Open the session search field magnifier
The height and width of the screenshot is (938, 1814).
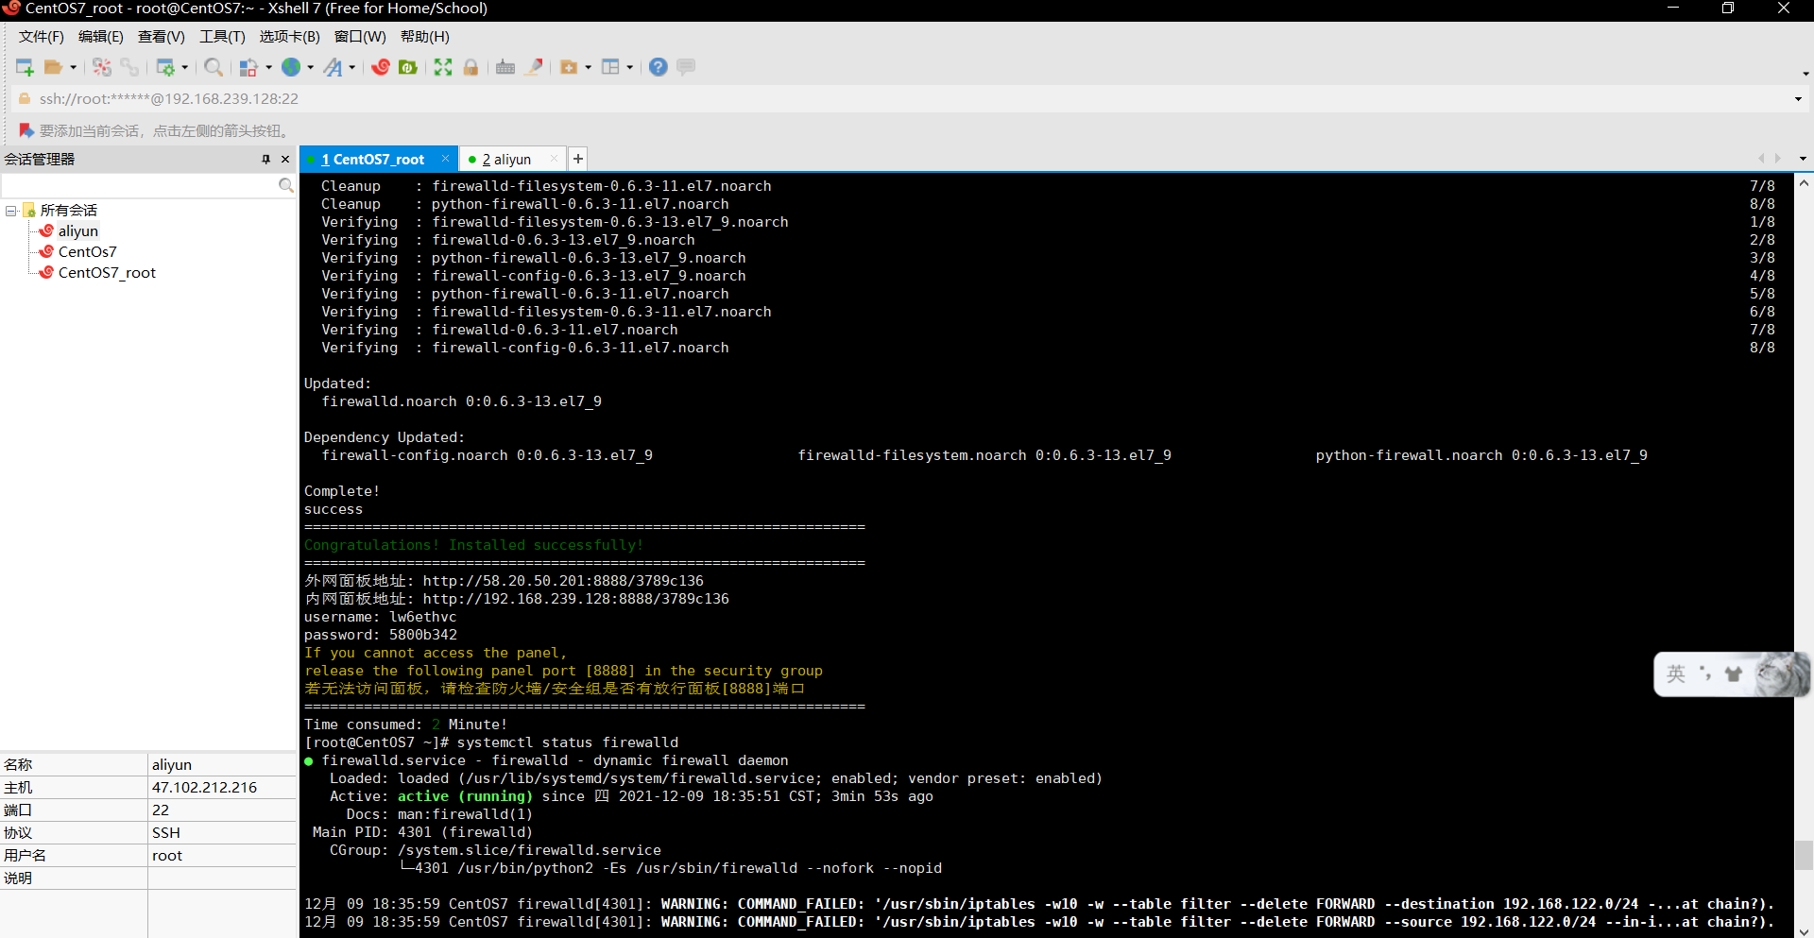(285, 185)
